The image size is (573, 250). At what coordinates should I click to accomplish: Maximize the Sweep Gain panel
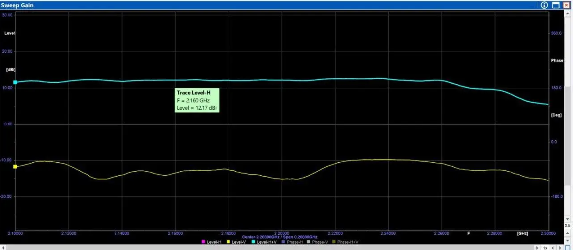[x=556, y=5]
